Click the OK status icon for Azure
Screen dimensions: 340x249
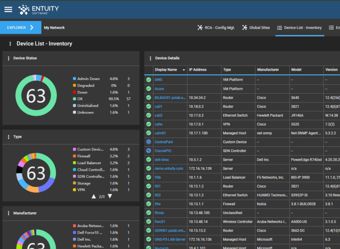(149, 89)
